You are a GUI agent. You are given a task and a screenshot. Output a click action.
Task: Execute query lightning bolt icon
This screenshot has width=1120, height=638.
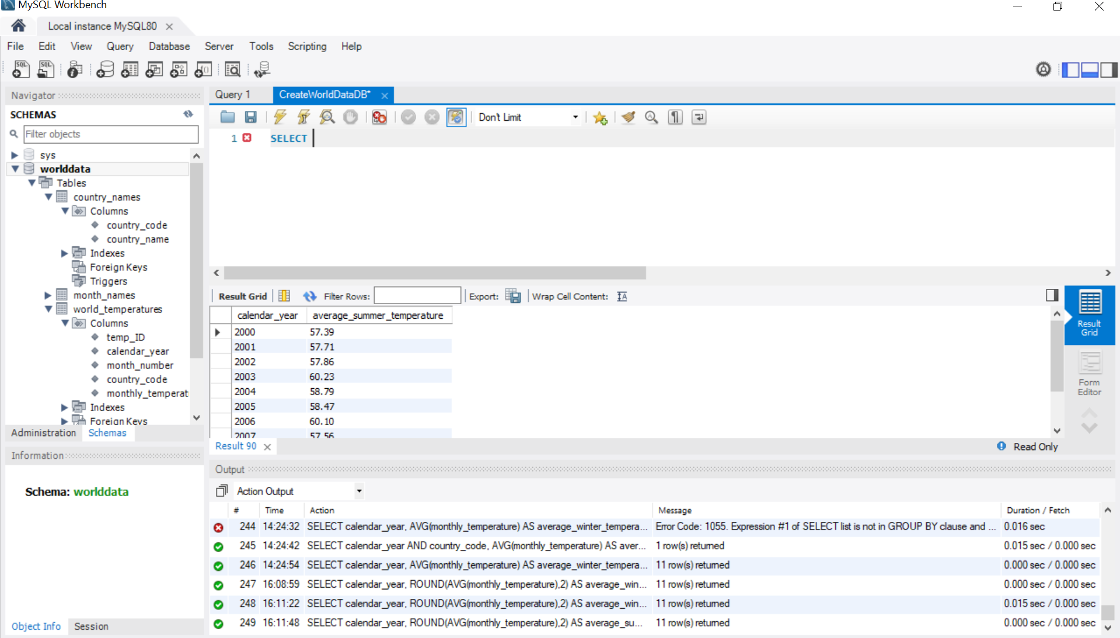tap(280, 117)
